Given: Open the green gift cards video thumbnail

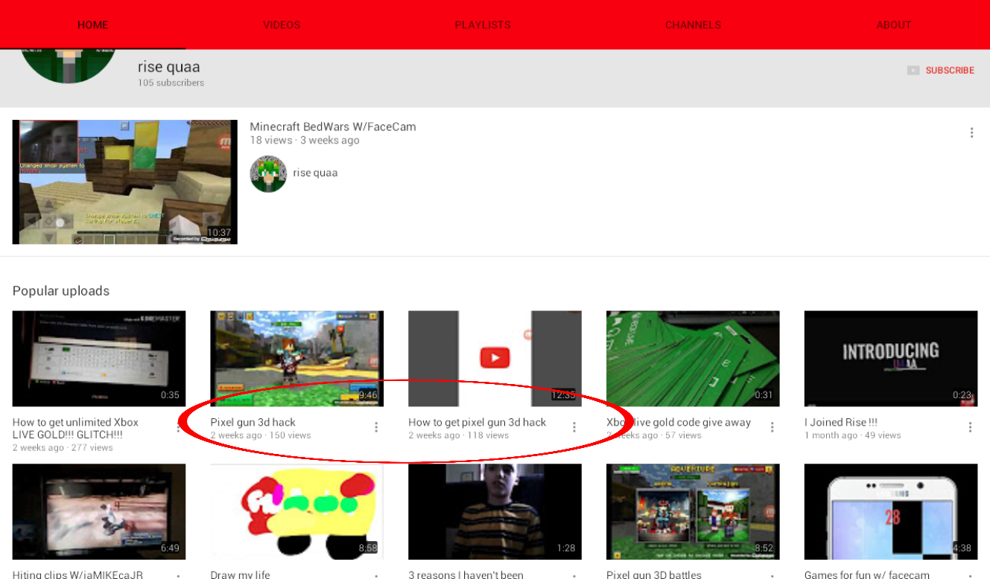Looking at the screenshot, I should [693, 359].
